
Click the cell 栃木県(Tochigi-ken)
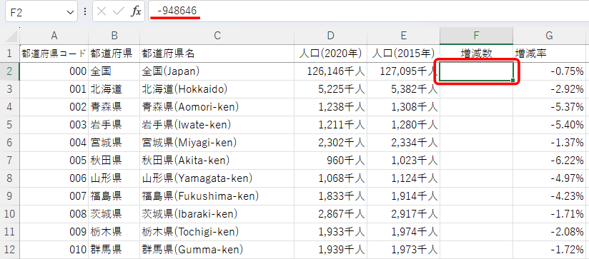pos(217,232)
